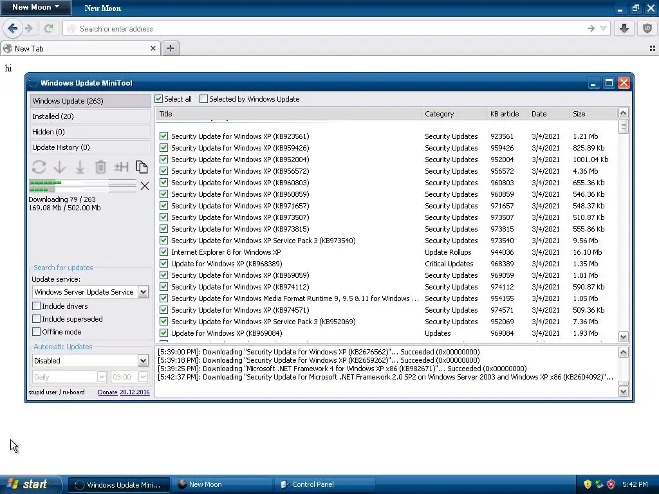659x494 pixels.
Task: Switch to New Moon taskbar button
Action: coord(222,484)
